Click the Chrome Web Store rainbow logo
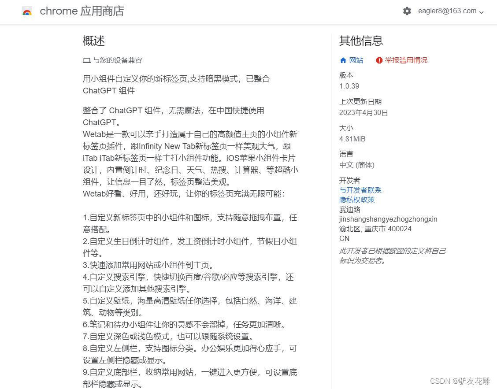 [x=27, y=11]
